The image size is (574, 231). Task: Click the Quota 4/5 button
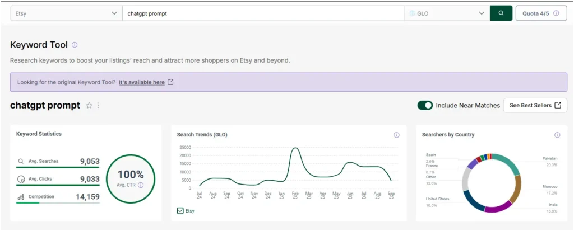point(541,13)
